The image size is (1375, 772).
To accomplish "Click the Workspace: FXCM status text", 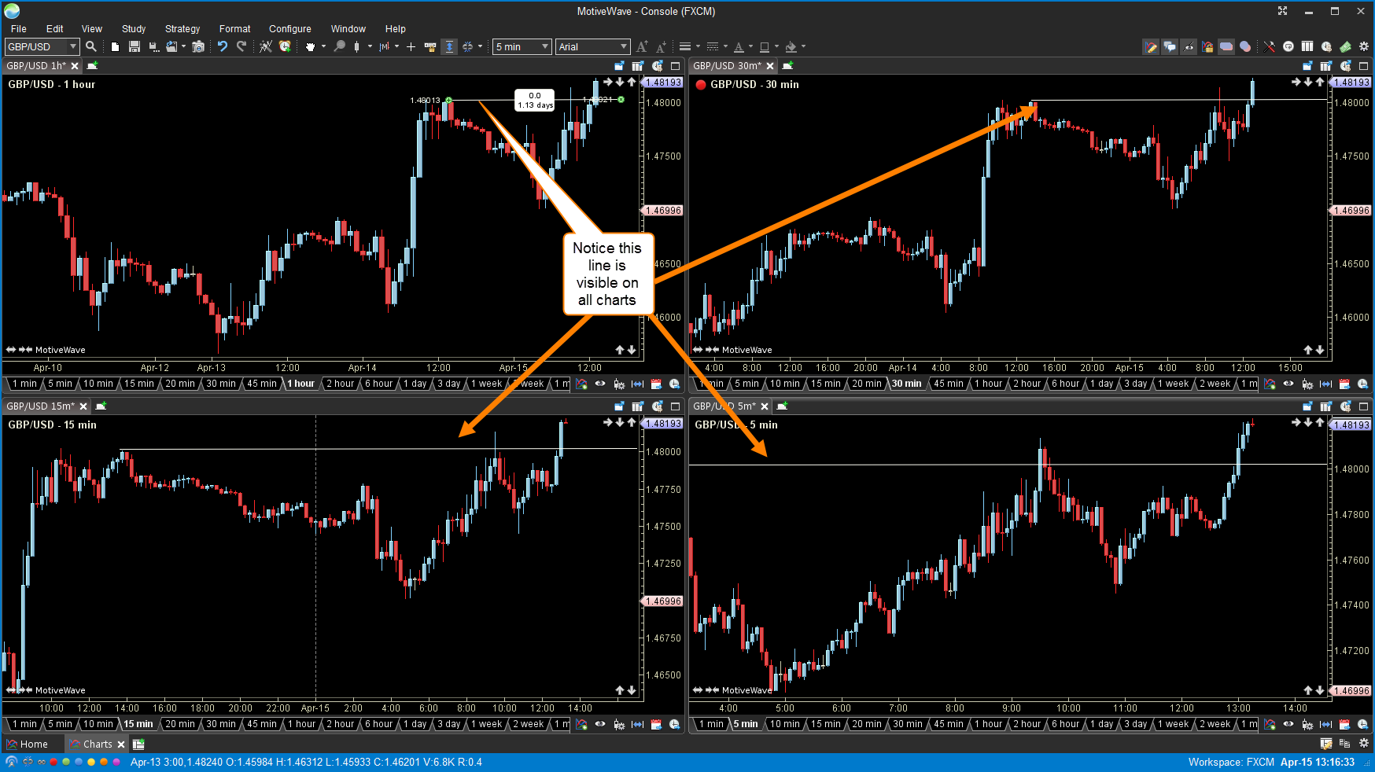I will 1231,762.
